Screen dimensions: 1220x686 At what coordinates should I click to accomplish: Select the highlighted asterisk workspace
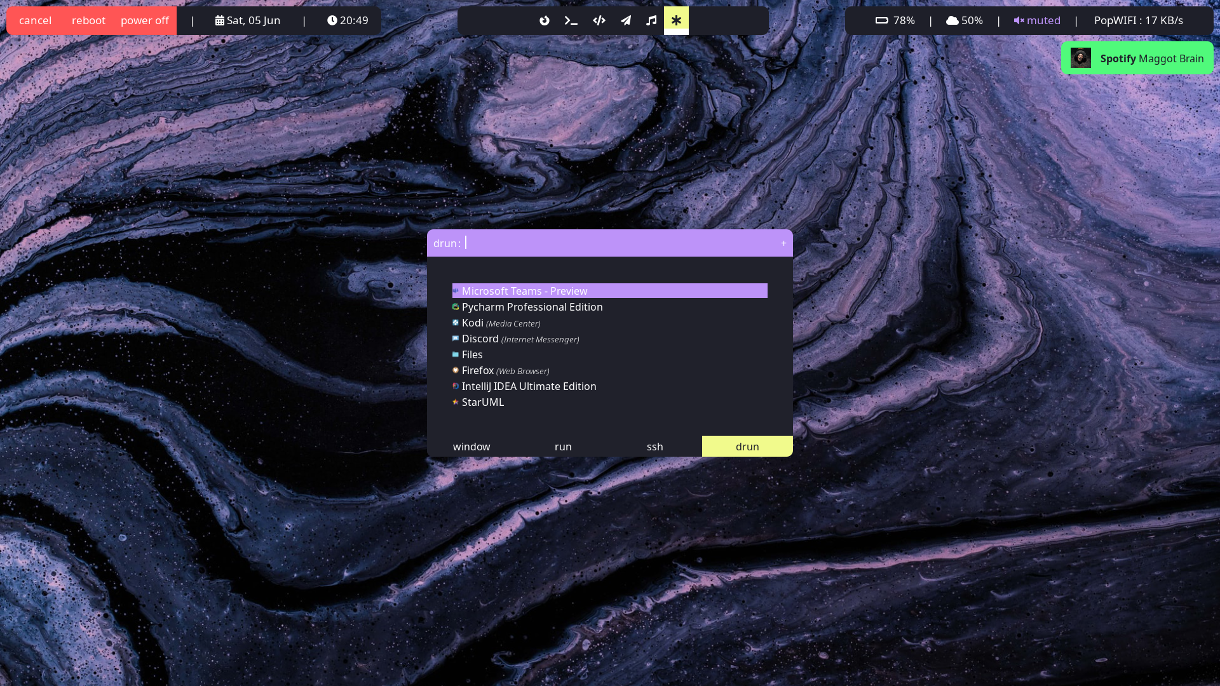tap(676, 20)
